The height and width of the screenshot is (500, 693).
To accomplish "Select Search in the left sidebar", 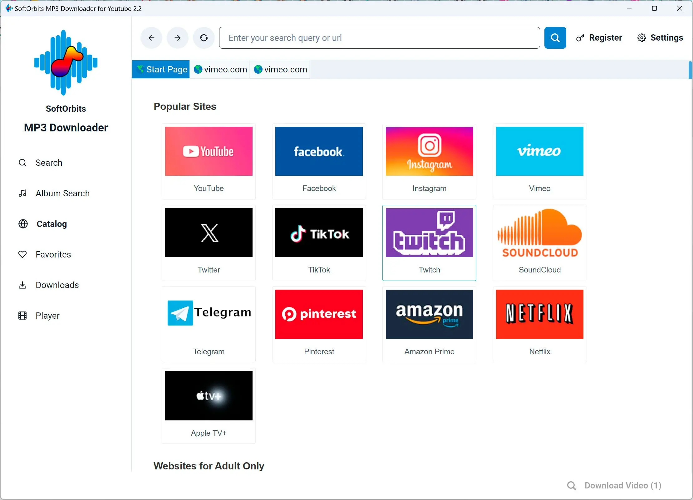I will 49,163.
